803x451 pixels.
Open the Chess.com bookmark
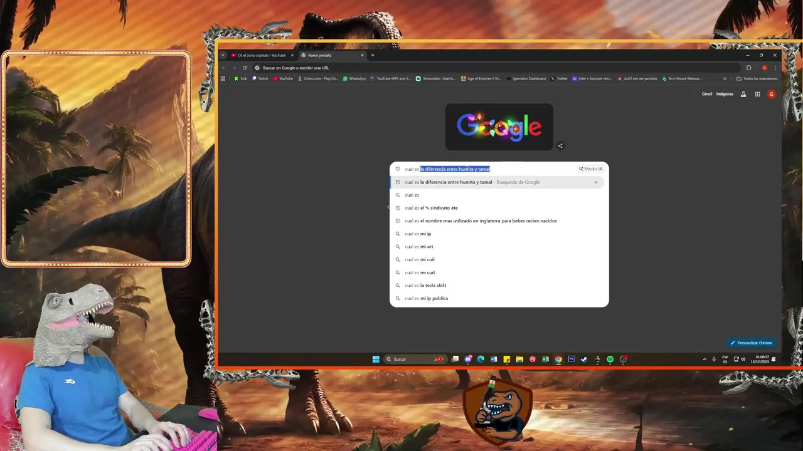click(318, 78)
